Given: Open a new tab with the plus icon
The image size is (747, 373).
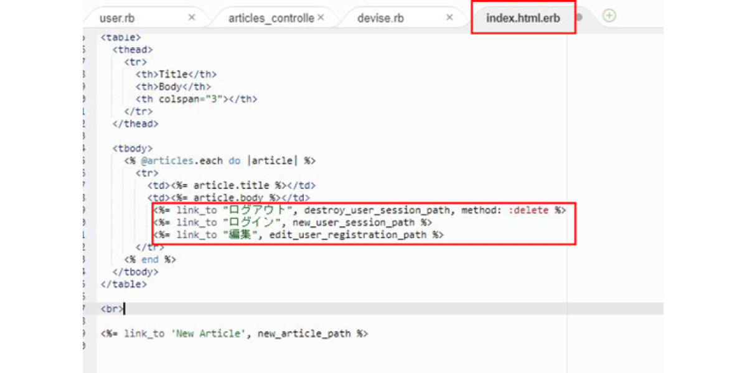Looking at the screenshot, I should click(x=609, y=16).
